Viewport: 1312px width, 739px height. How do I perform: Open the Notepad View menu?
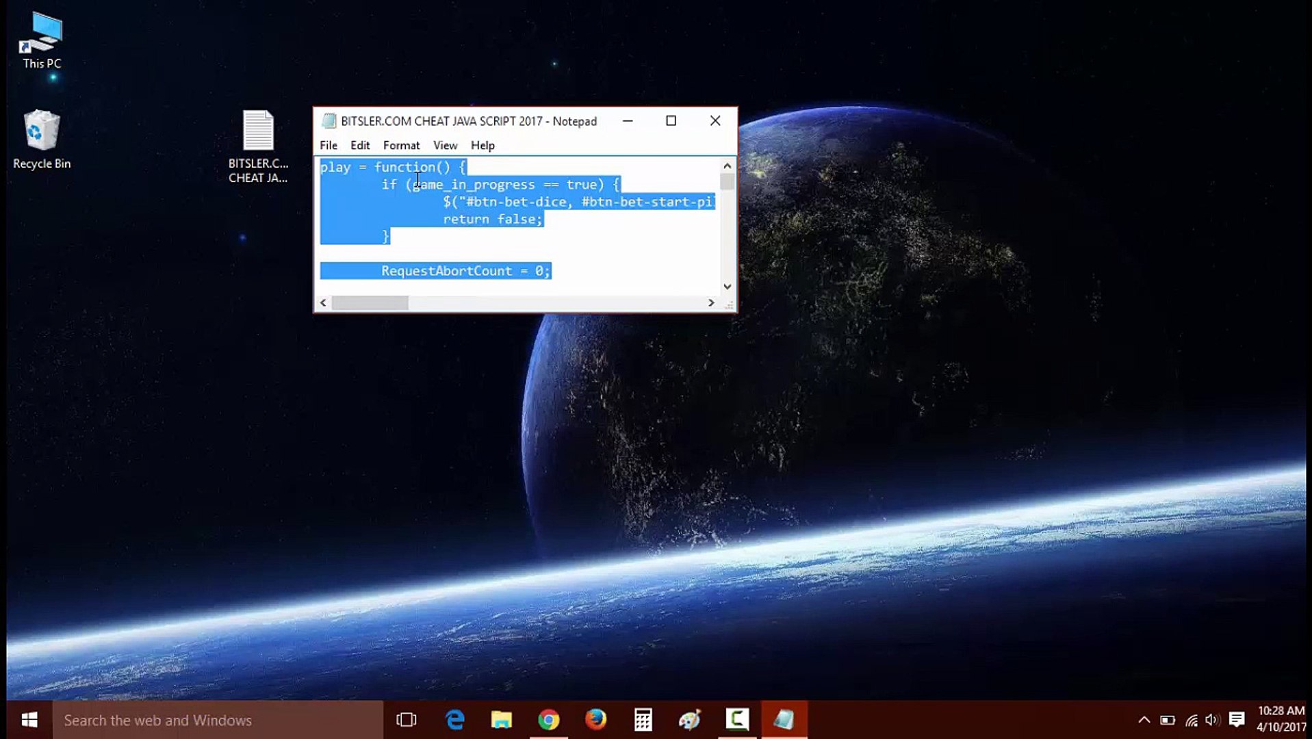tap(445, 145)
